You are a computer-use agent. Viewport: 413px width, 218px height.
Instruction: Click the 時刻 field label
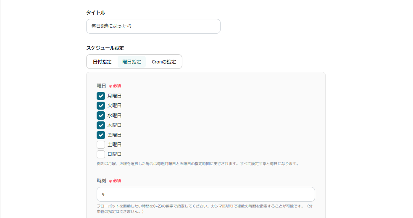pyautogui.click(x=101, y=181)
